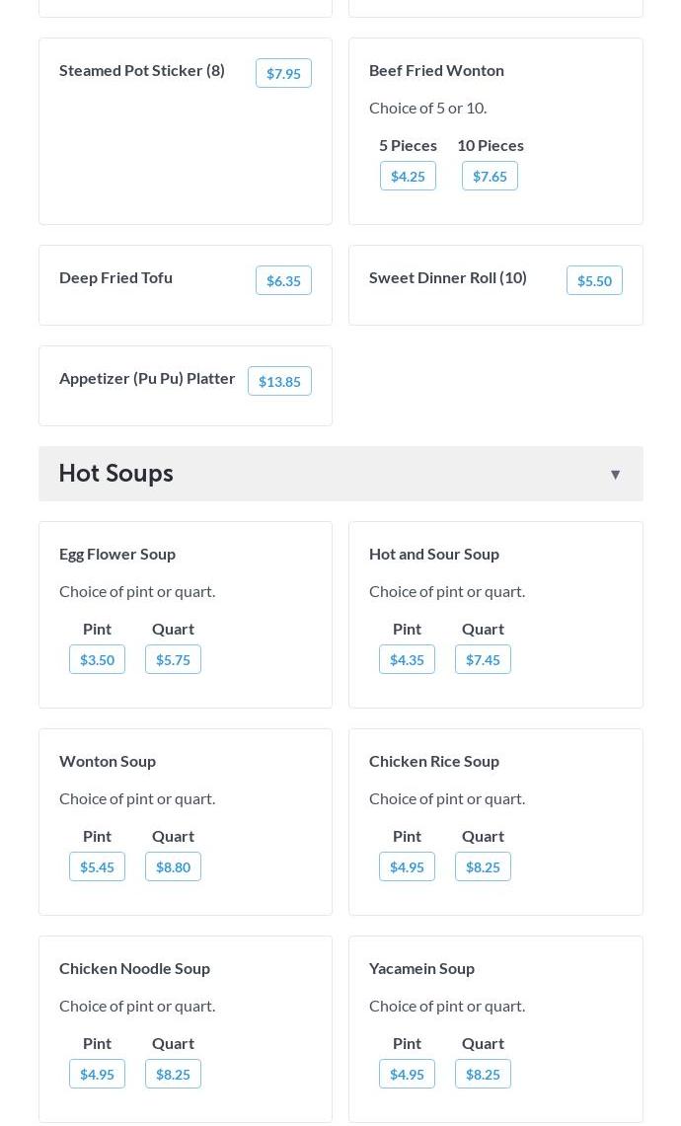This screenshot has width=681, height=1126.
Task: Add Deep Fried Tofu at $6.35
Action: point(283,280)
